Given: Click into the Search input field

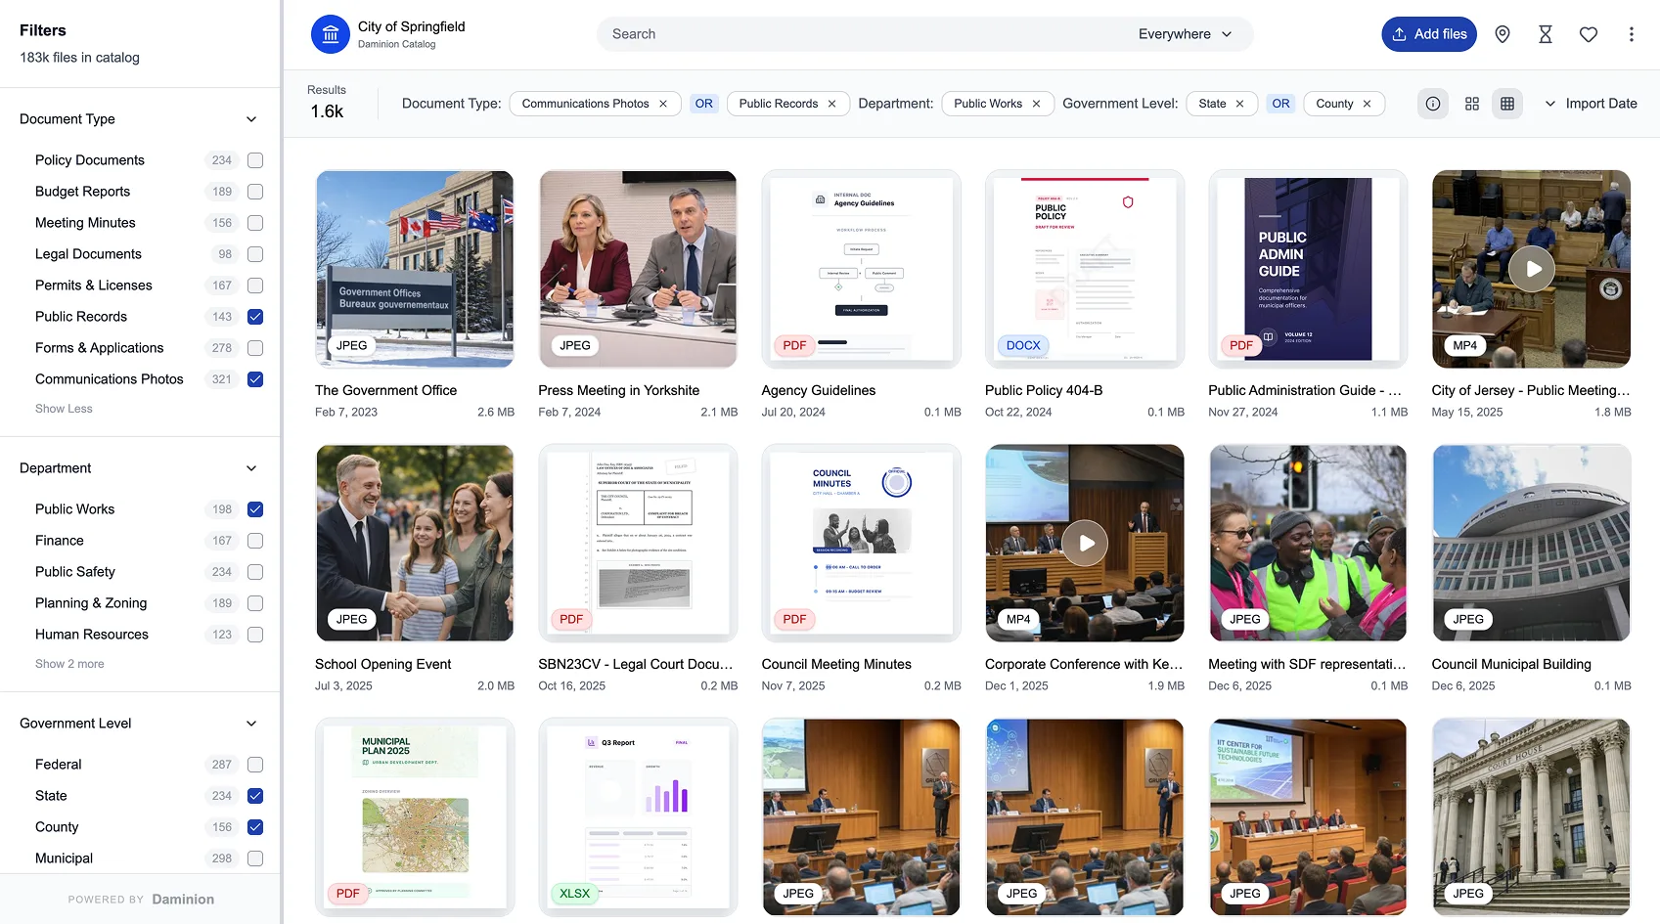Looking at the screenshot, I should 861,34.
